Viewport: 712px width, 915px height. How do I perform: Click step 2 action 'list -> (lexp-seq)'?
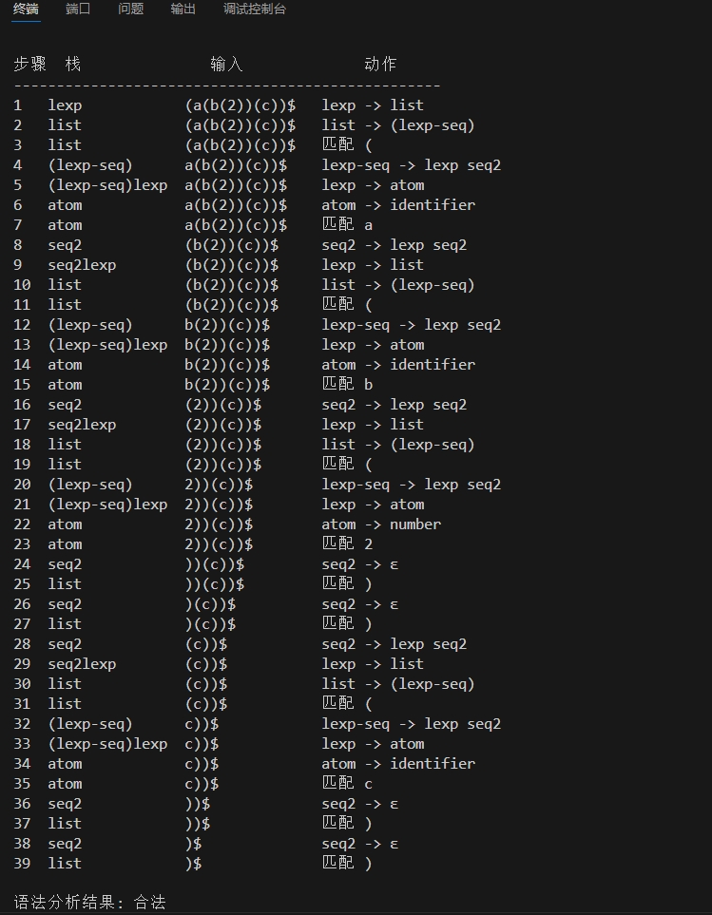(397, 125)
